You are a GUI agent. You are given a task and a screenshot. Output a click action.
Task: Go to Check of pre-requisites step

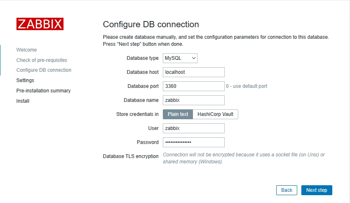pos(42,60)
